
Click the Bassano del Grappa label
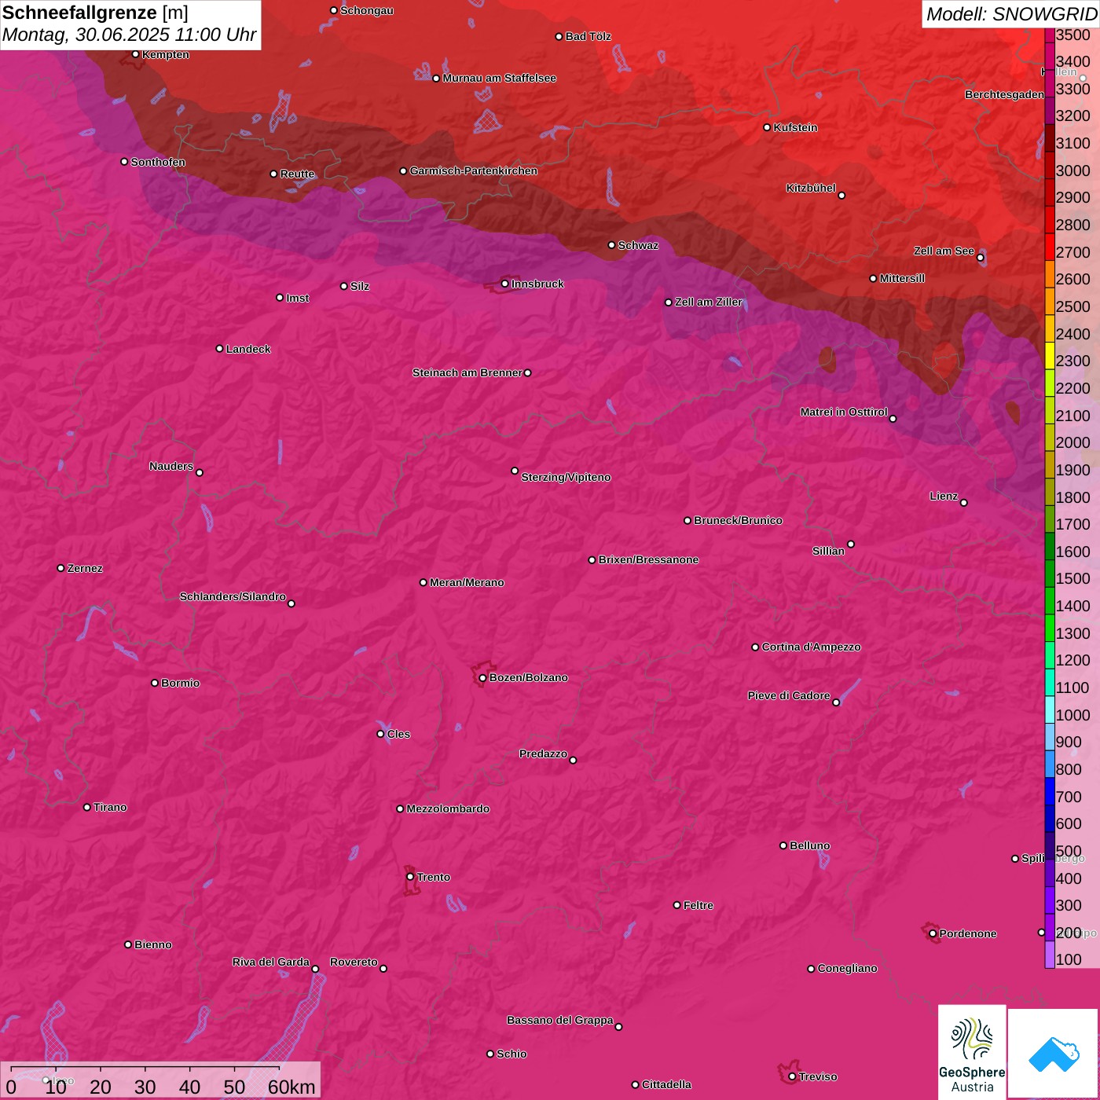click(560, 1020)
